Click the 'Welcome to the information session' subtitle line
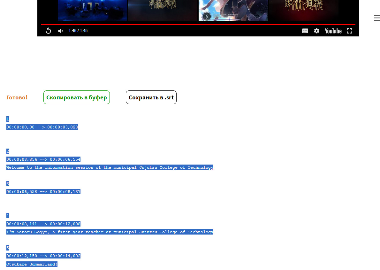The width and height of the screenshot is (380, 270). point(110,167)
